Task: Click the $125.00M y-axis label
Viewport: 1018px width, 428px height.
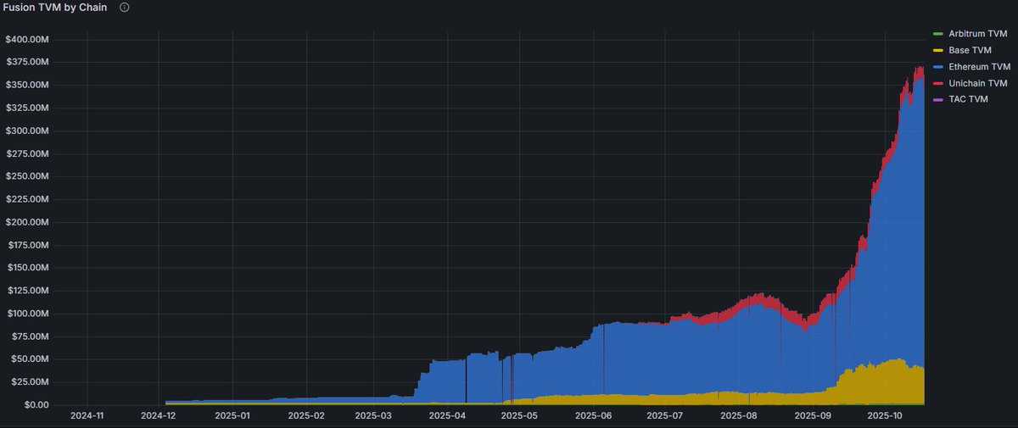Action: pos(27,291)
